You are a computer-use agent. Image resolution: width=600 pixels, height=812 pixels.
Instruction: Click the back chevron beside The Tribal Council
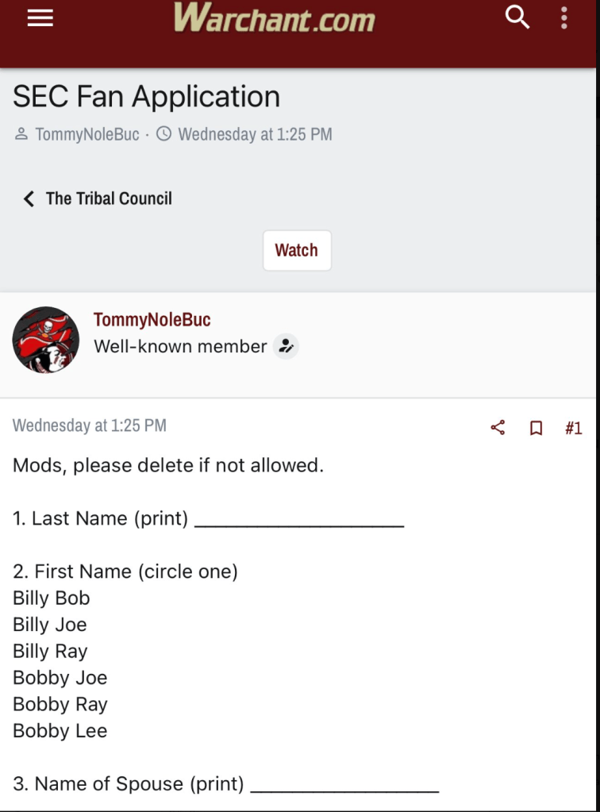click(29, 198)
